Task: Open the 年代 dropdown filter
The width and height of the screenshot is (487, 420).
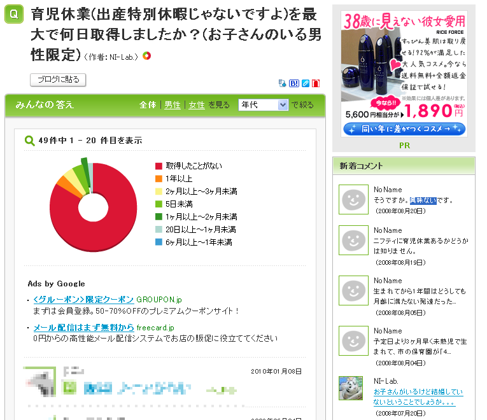Action: coord(264,105)
